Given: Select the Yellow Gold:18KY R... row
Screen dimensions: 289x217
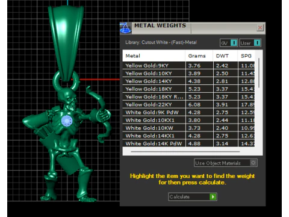Looking at the screenshot, I should [x=188, y=97].
